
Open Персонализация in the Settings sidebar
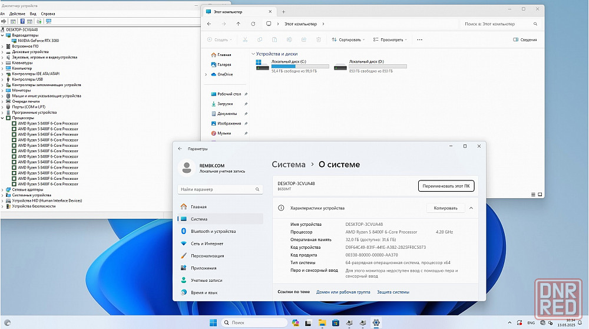[207, 256]
